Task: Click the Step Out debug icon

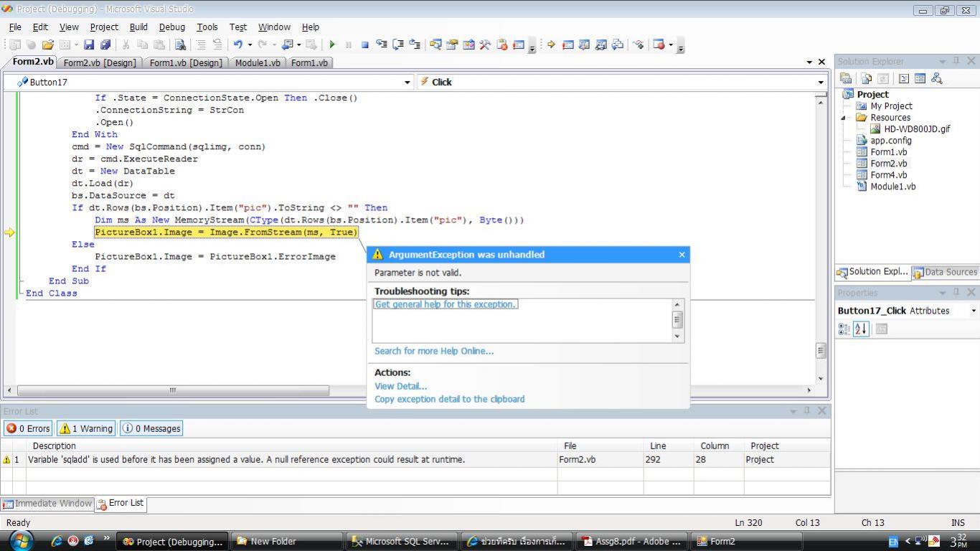Action: click(x=415, y=44)
